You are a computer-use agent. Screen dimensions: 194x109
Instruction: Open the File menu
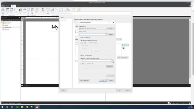click(x=3, y=6)
